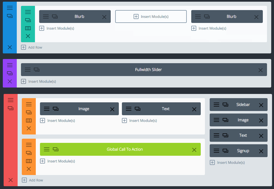Open settings for the Global Call To Action module
This screenshot has height=189, width=274.
click(47, 149)
